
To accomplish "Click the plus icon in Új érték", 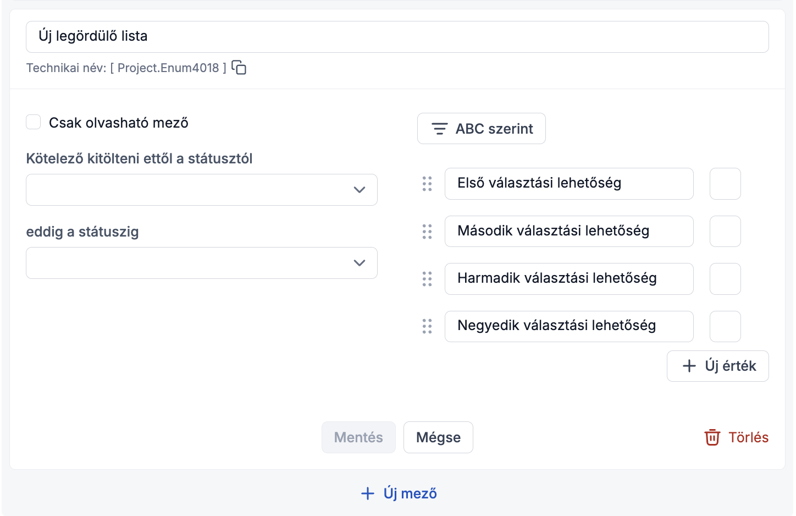I will [689, 366].
